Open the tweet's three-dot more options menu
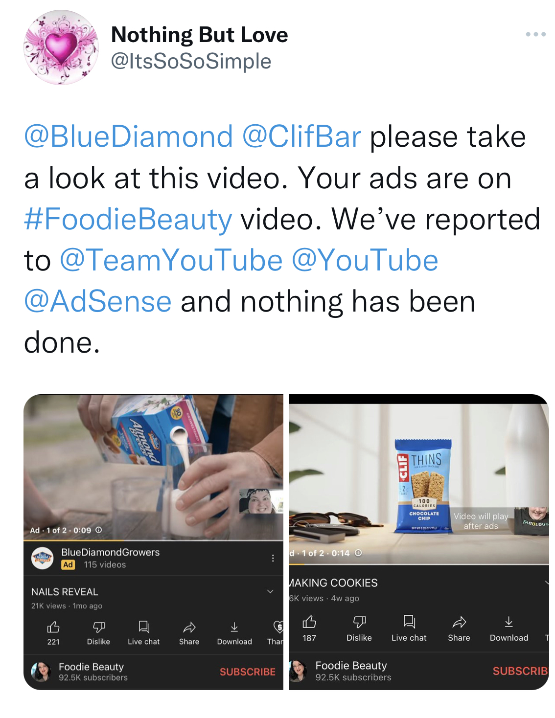555x718 pixels. (535, 34)
